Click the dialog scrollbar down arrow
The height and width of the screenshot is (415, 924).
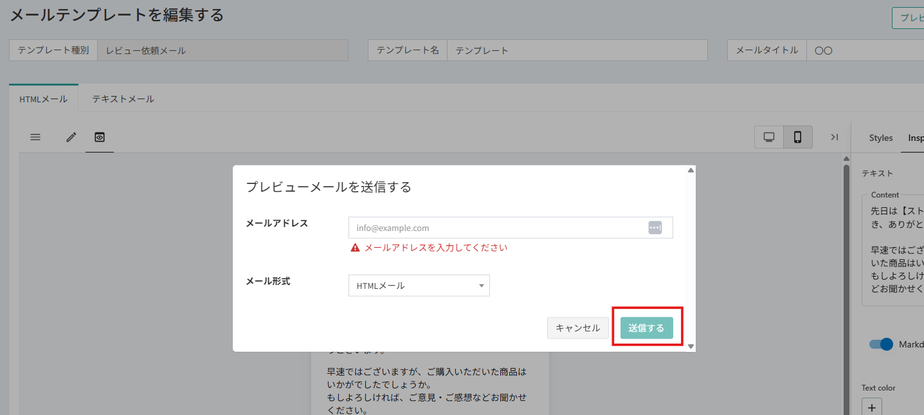coord(691,346)
